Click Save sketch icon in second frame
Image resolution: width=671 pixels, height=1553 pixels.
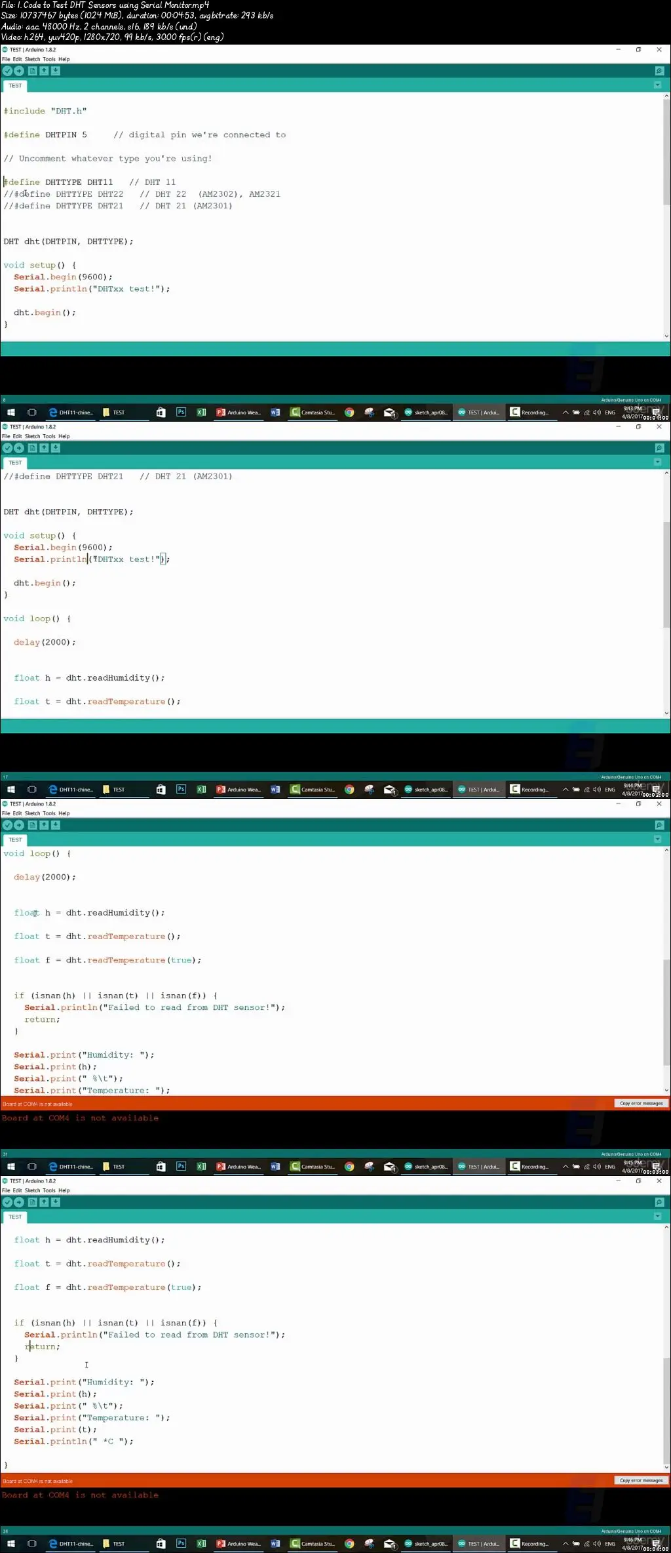coord(56,448)
